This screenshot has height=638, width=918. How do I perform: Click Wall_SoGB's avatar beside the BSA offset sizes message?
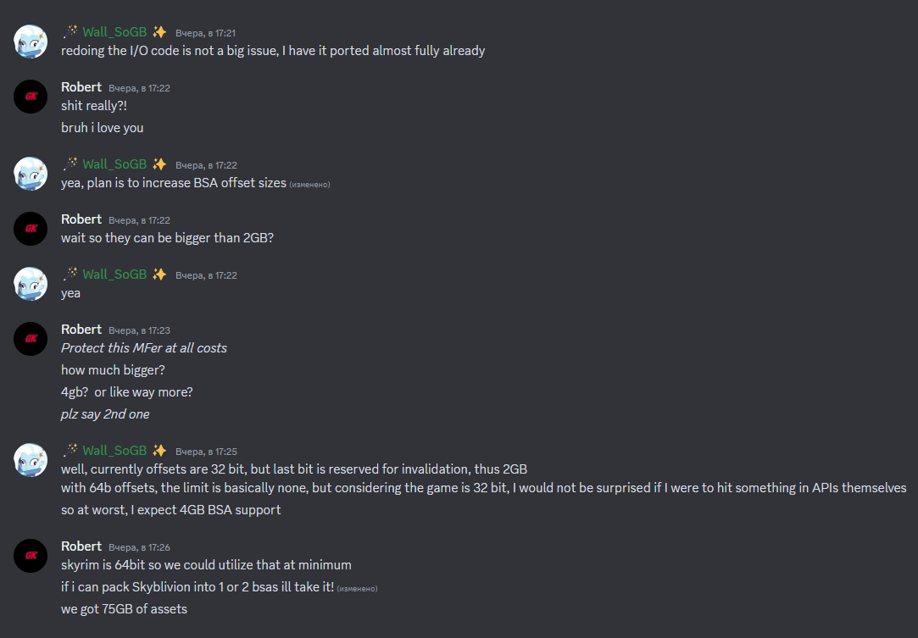pyautogui.click(x=31, y=173)
